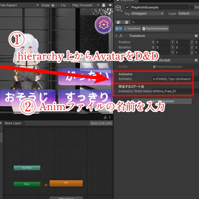Click the Scale Y field
Screen dimensions: 199x199
click(x=182, y=52)
